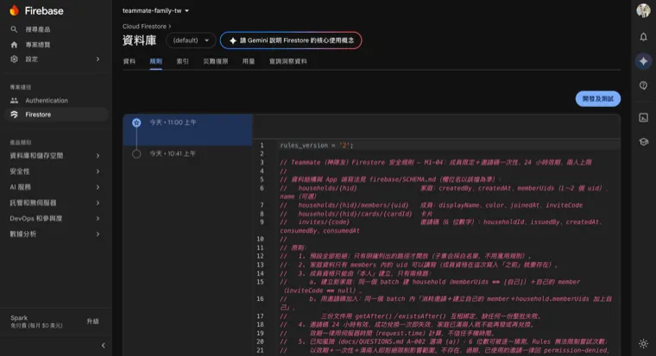Open the help question mark icon

[643, 85]
